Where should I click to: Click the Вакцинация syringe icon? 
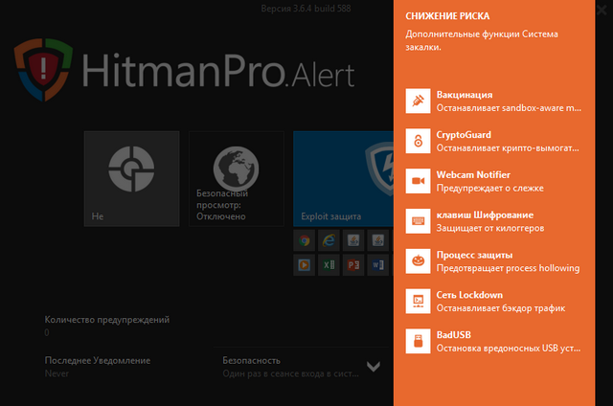(418, 101)
